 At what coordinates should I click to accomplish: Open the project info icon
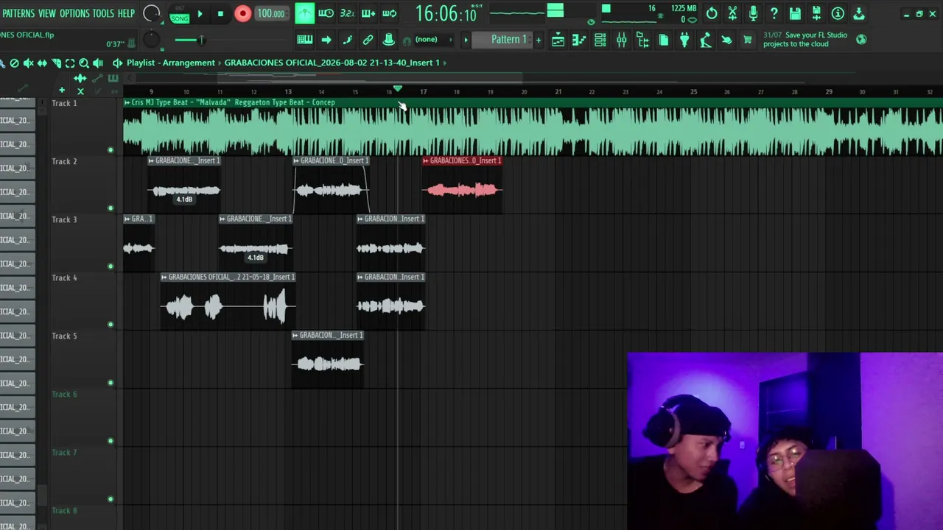(x=838, y=13)
